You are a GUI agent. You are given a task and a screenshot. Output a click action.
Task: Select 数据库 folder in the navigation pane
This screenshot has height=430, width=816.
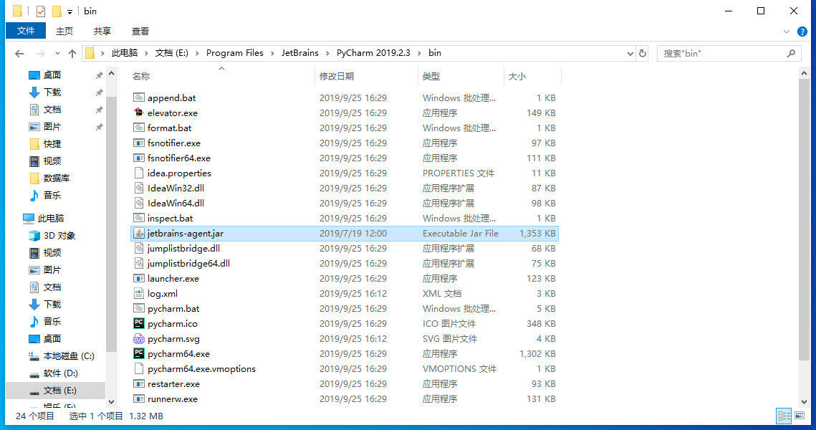56,178
